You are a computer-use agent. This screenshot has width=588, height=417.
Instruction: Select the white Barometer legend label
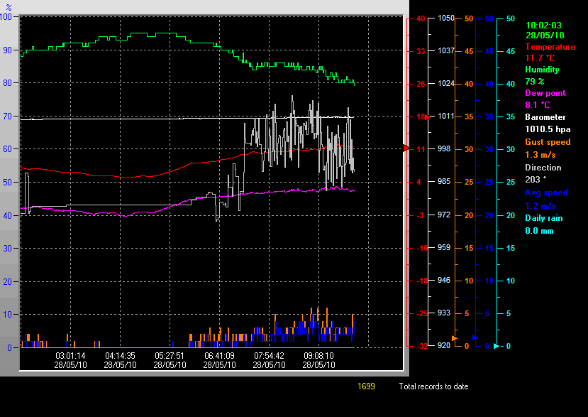545,117
